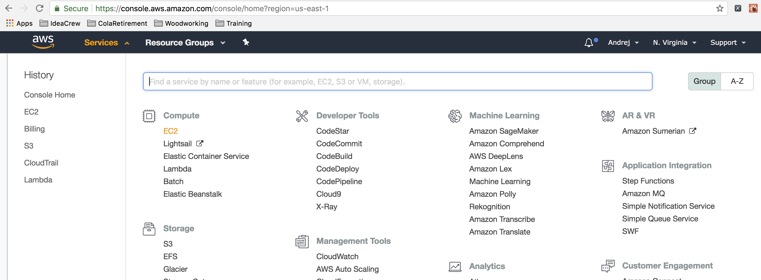Viewport: 761px width, 280px height.
Task: Open the Andrej account menu
Action: click(x=623, y=43)
